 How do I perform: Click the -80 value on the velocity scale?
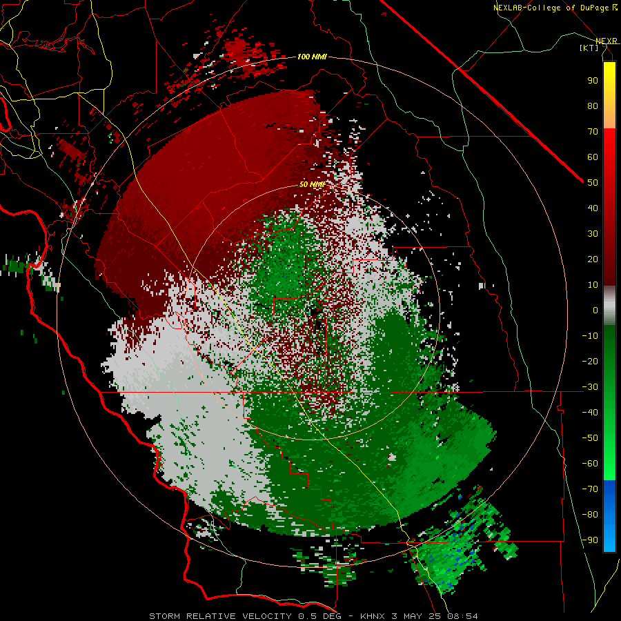(590, 515)
